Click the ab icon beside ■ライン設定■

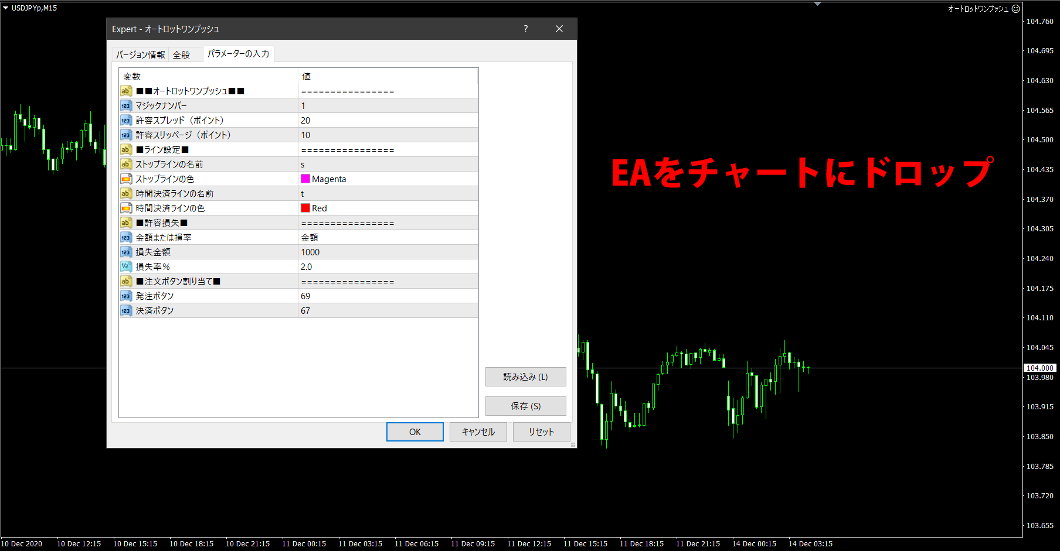tap(126, 149)
